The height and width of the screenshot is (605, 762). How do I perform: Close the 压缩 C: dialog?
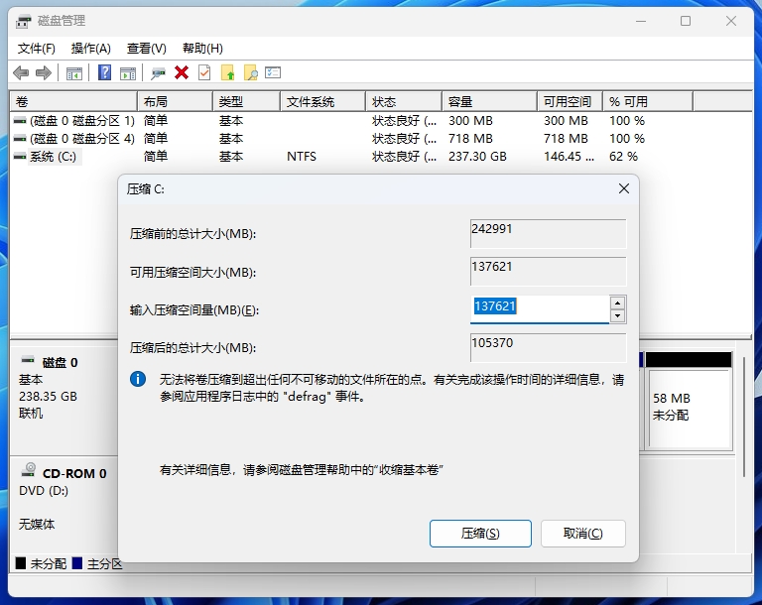pos(623,188)
